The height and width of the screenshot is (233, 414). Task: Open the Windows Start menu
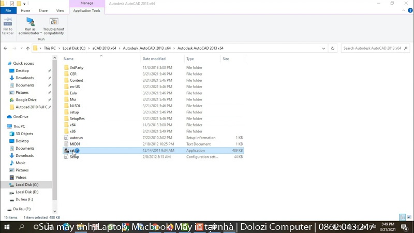[x=7, y=227]
